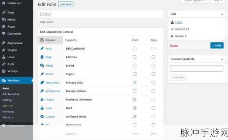Click the Settings icon in admin menu
228x140 pixels.
click(4, 71)
